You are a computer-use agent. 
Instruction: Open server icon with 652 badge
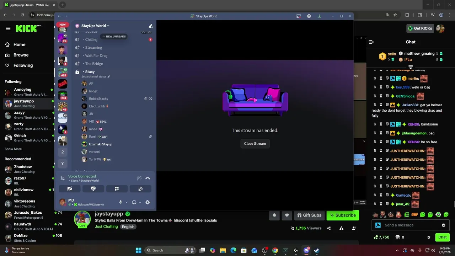[63, 72]
